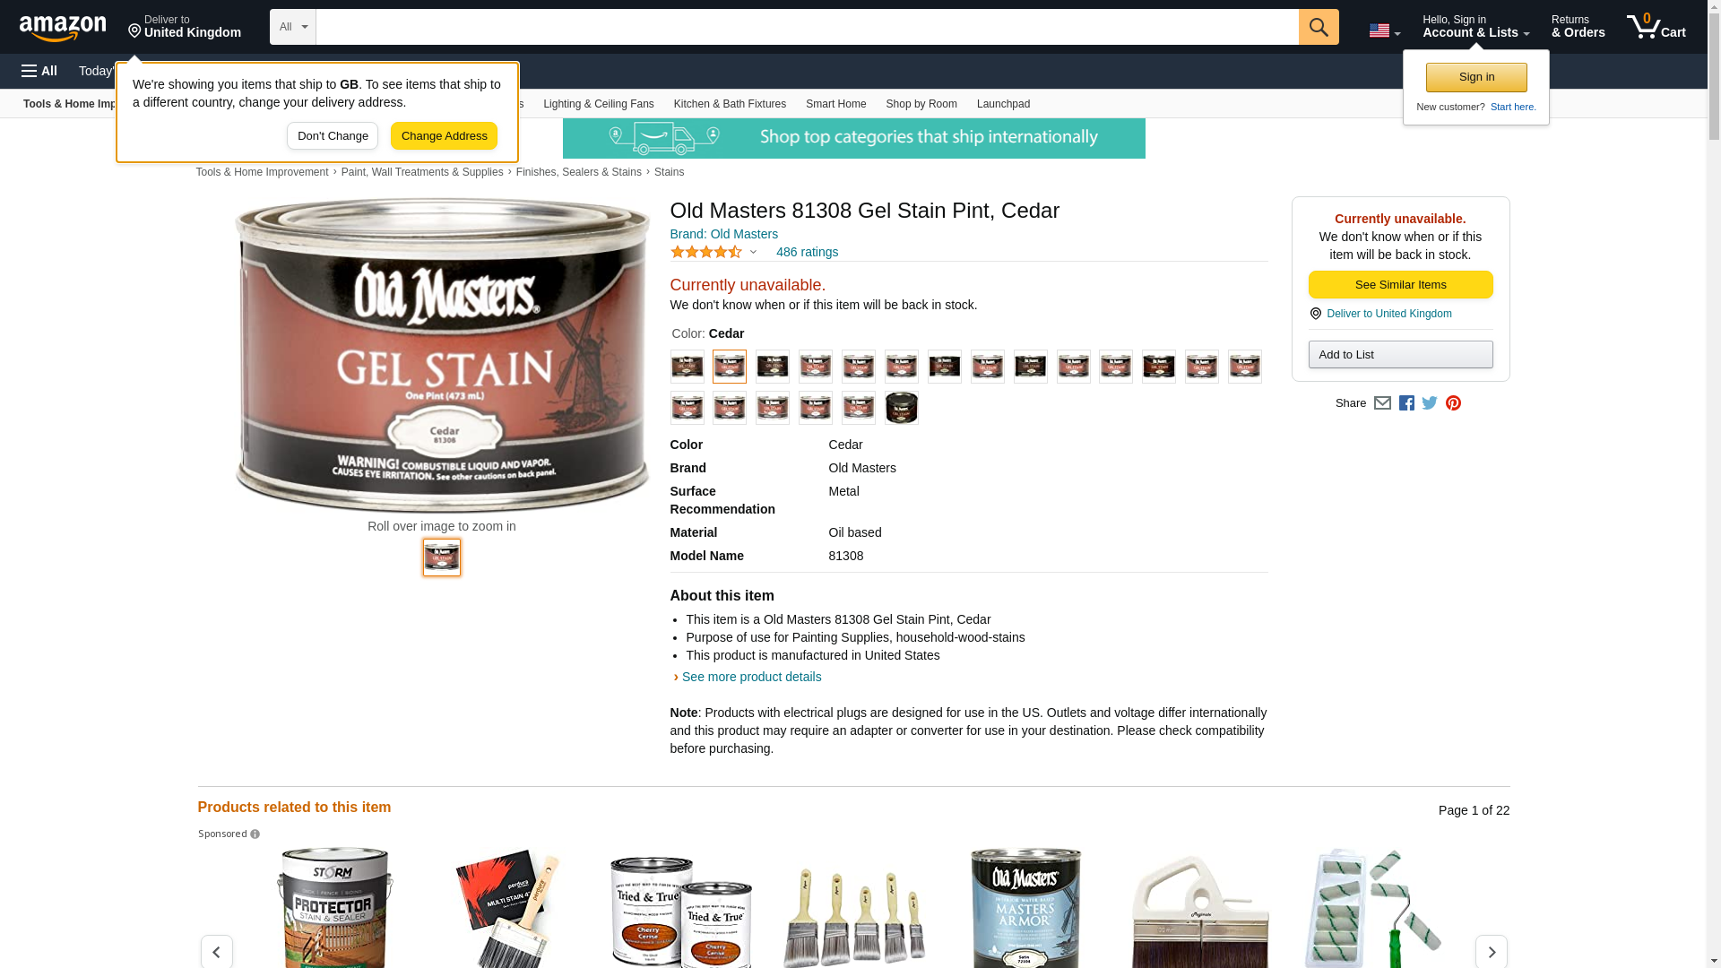
Task: Open the 486 ratings link
Action: click(807, 252)
